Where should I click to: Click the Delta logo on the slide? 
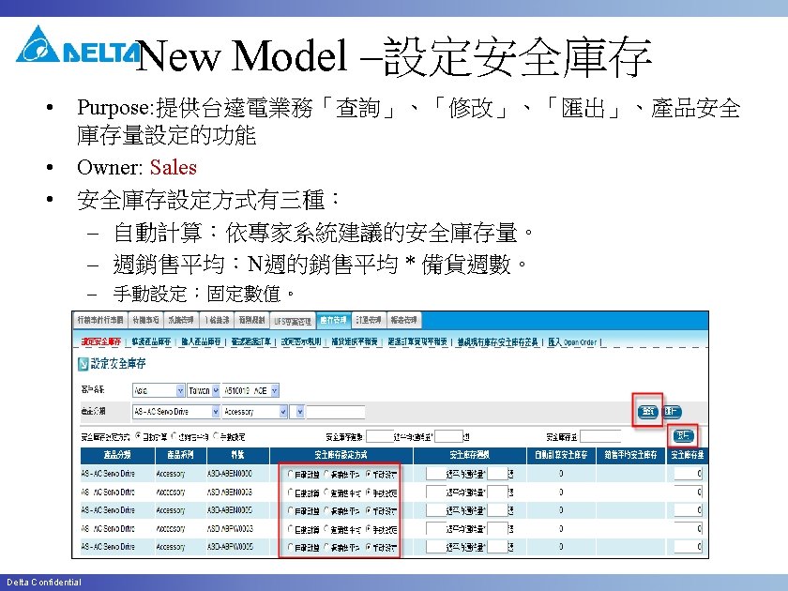[78, 44]
